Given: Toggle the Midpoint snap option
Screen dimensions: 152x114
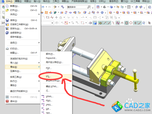Looking at the screenshot, I should point(109,23).
